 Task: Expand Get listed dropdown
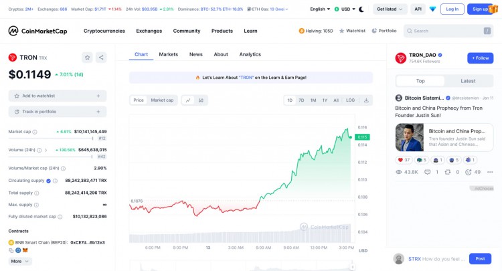tap(390, 9)
